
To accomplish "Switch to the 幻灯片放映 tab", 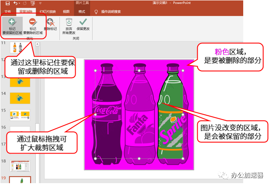I will [48, 12].
